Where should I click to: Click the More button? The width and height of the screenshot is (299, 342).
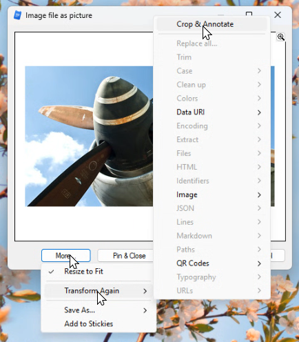pyautogui.click(x=66, y=256)
